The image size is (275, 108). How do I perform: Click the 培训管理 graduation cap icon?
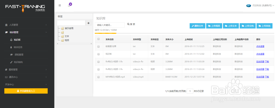pos(6,32)
